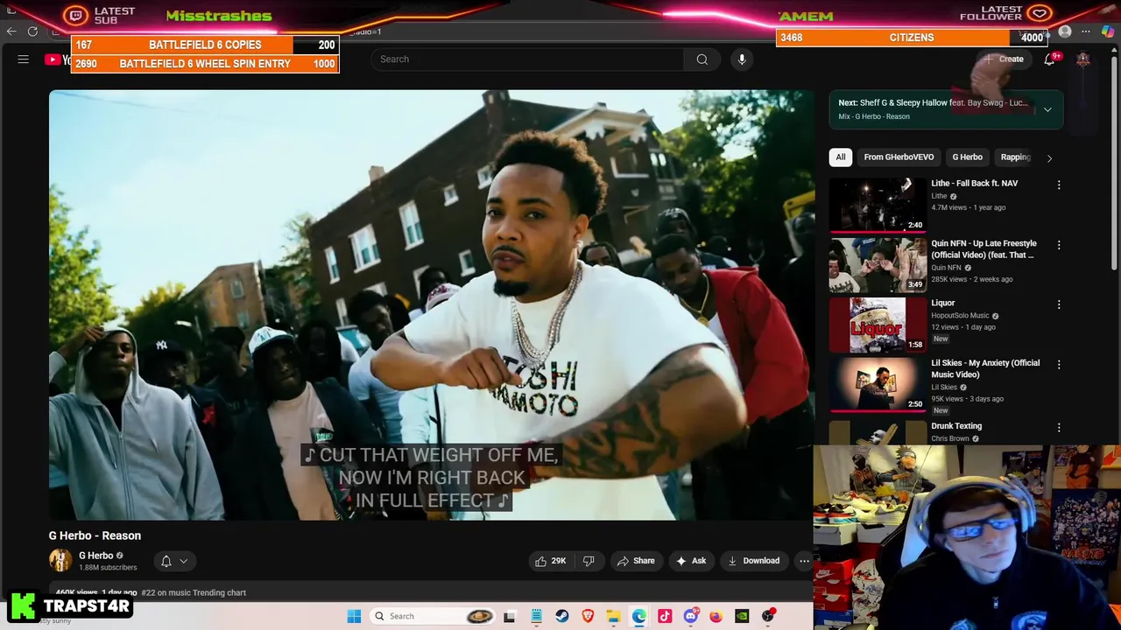1121x630 pixels.
Task: Open G Herbo channel name link
Action: (x=95, y=556)
